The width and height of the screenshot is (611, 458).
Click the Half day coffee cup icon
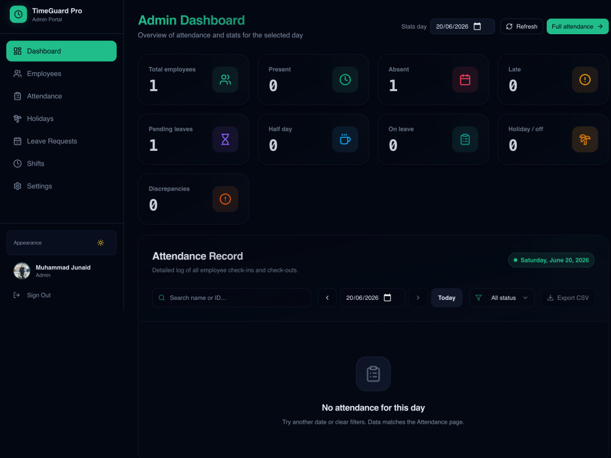[345, 139]
